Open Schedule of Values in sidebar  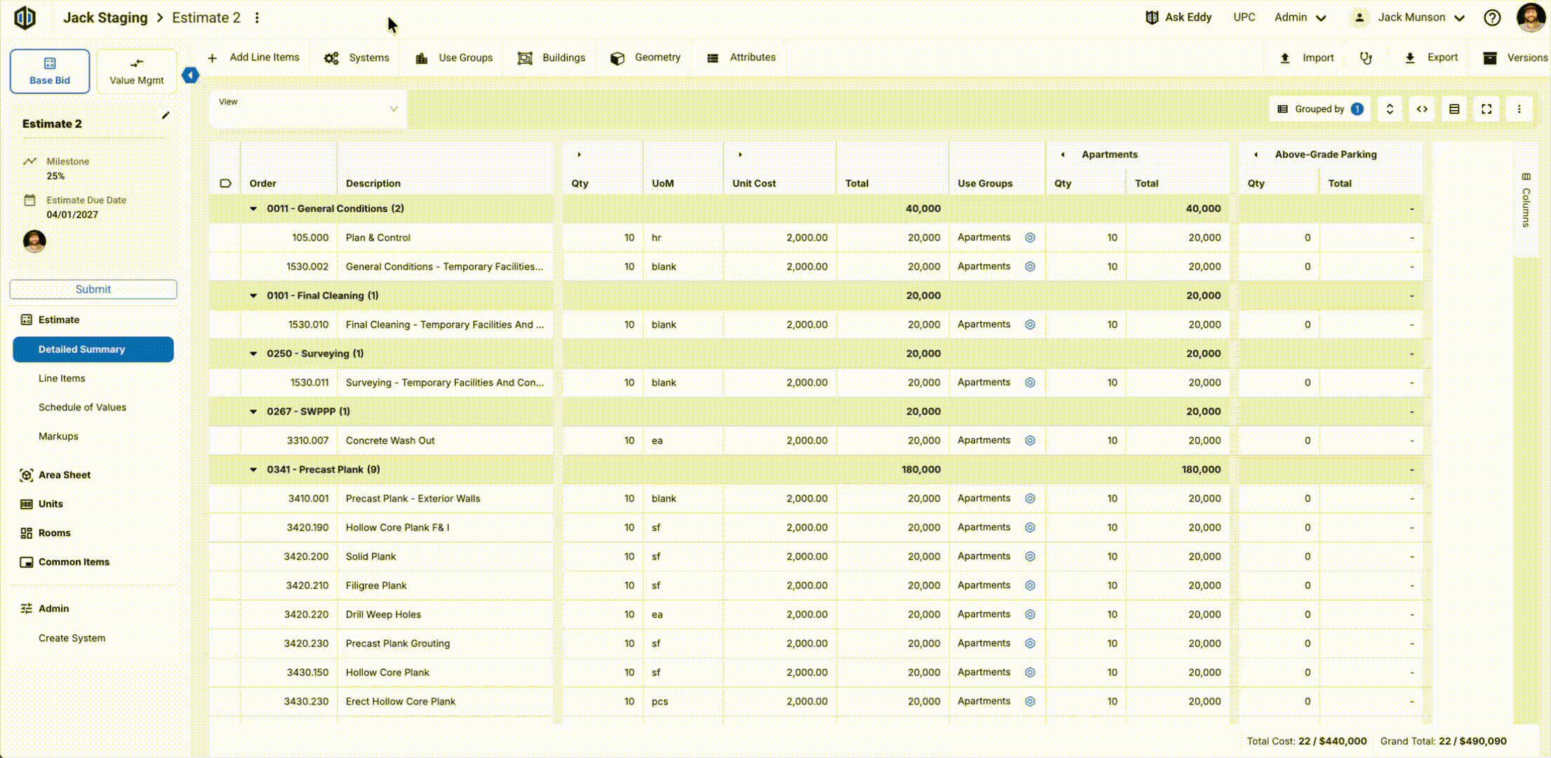coord(82,407)
